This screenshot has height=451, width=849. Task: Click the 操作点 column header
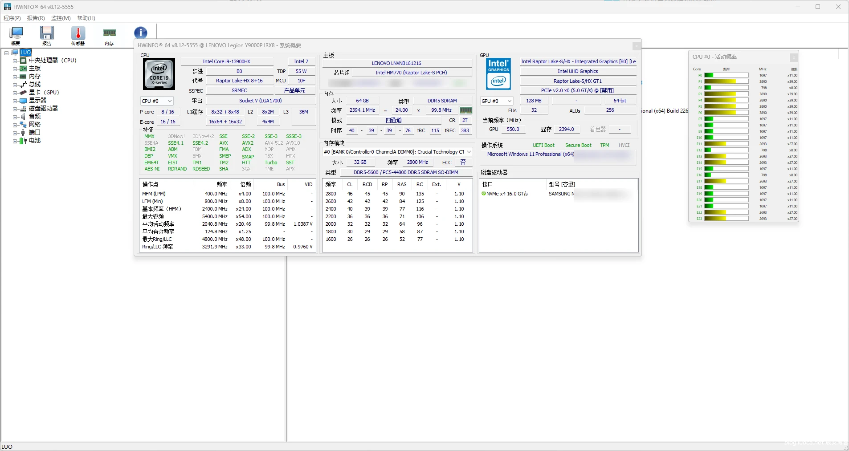166,184
